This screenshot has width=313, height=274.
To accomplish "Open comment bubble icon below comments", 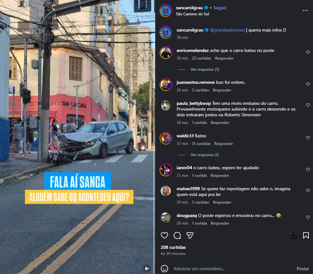I will pos(177,235).
